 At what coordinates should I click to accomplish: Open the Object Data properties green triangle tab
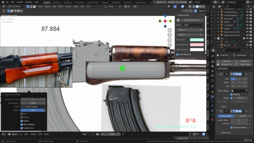(x=212, y=115)
